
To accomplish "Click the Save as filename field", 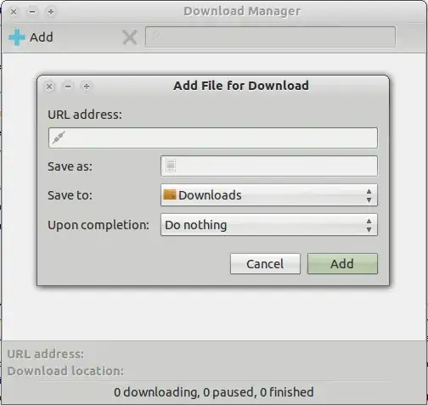I will 269,166.
